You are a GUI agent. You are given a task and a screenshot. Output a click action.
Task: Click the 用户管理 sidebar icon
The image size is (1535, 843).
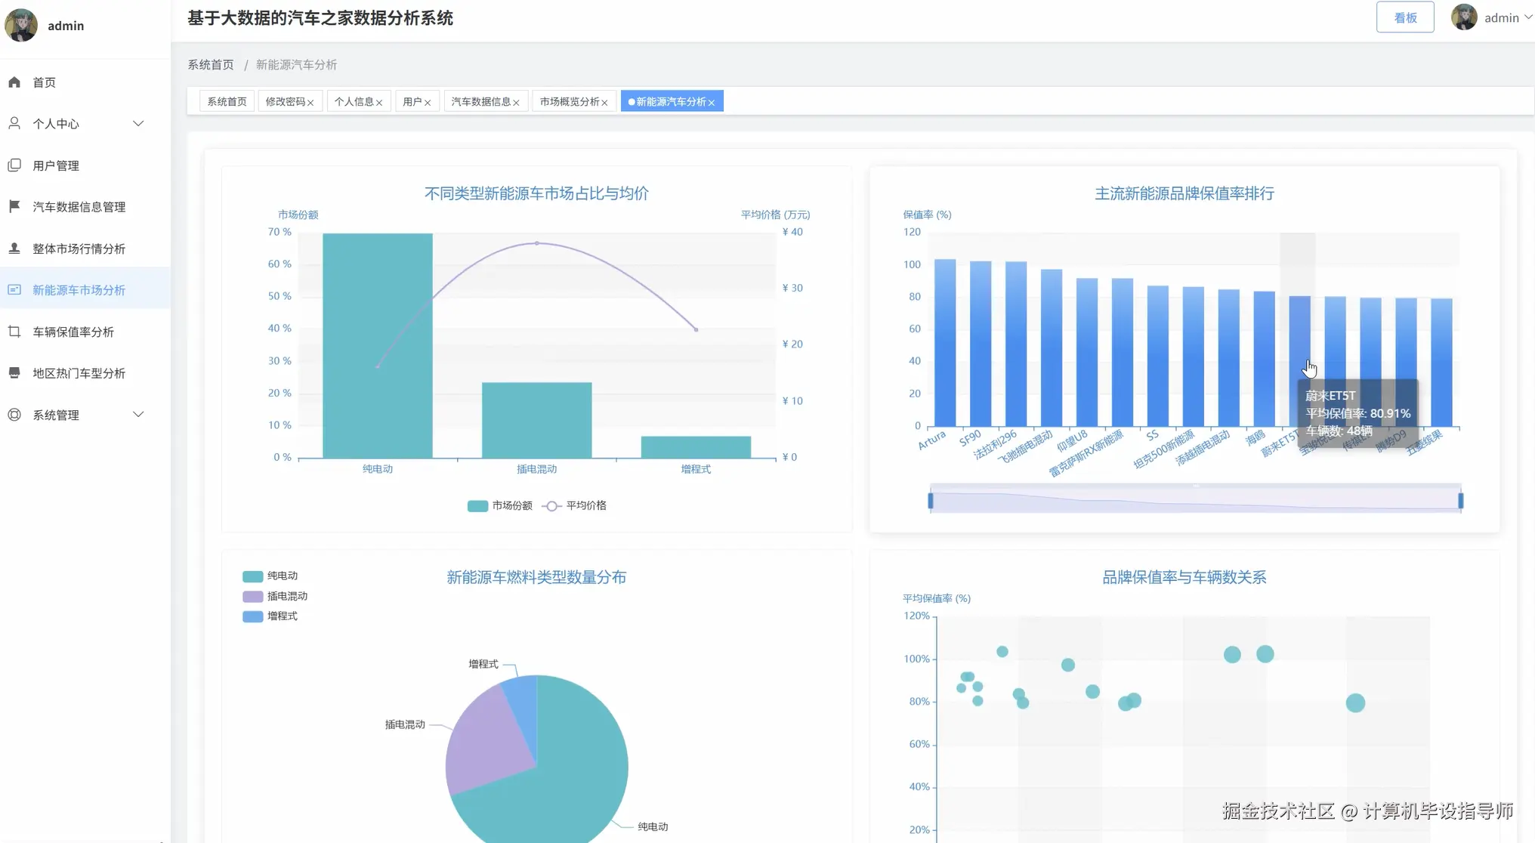point(14,165)
